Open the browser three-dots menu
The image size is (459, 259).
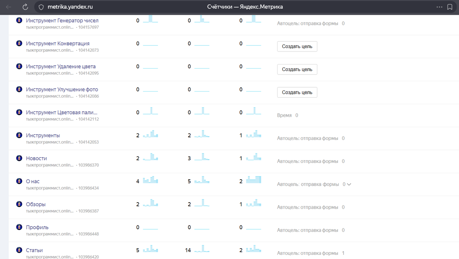tap(439, 7)
